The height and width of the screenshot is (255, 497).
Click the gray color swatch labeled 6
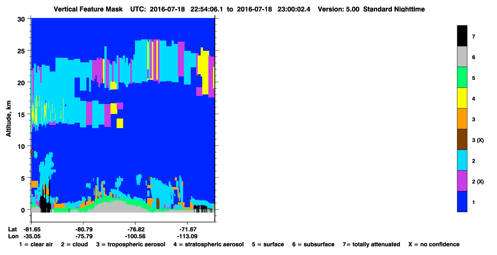(x=462, y=57)
